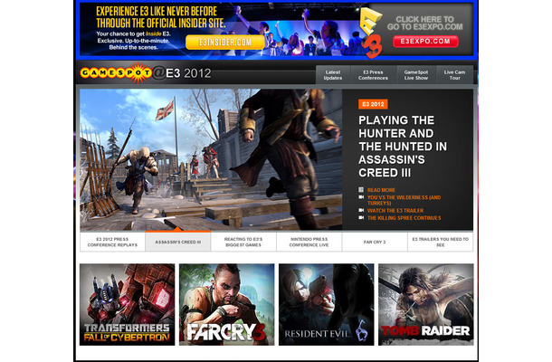Select the Live Cam Tour tab

454,75
